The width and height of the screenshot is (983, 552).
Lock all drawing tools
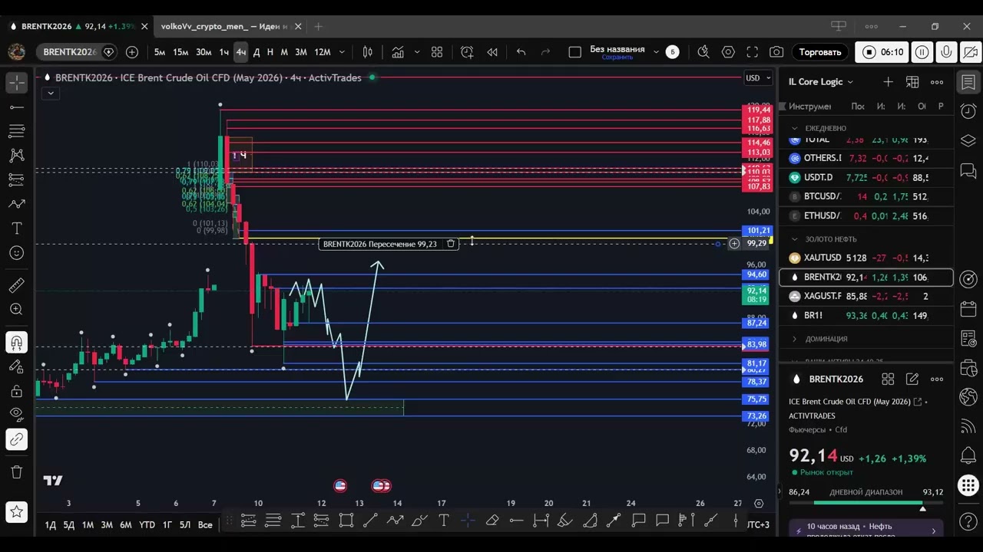[16, 391]
